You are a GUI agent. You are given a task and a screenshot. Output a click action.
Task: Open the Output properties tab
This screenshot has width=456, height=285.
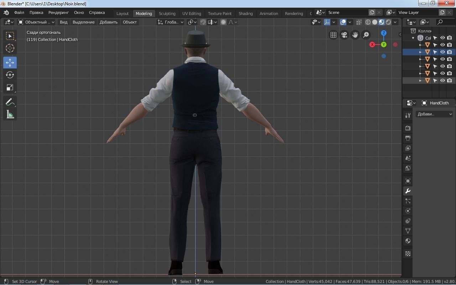[408, 138]
